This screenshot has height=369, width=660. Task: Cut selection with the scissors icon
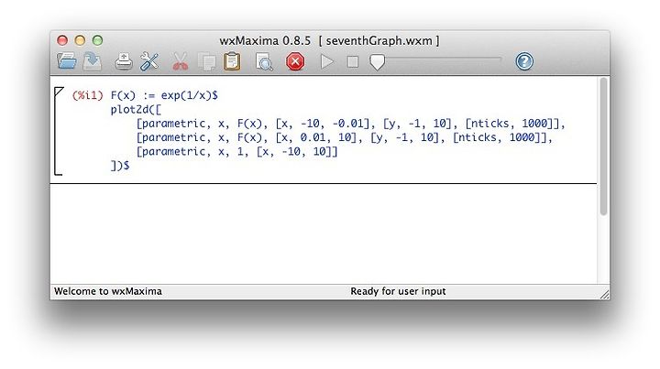point(181,61)
